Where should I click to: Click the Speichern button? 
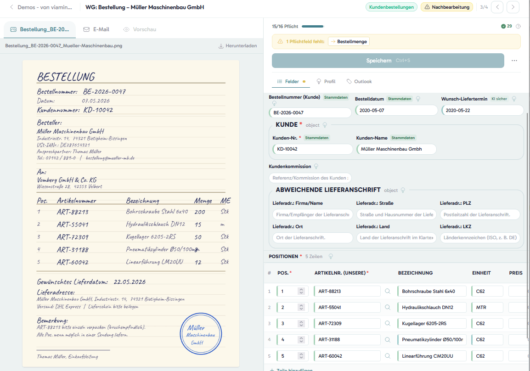tap(388, 61)
